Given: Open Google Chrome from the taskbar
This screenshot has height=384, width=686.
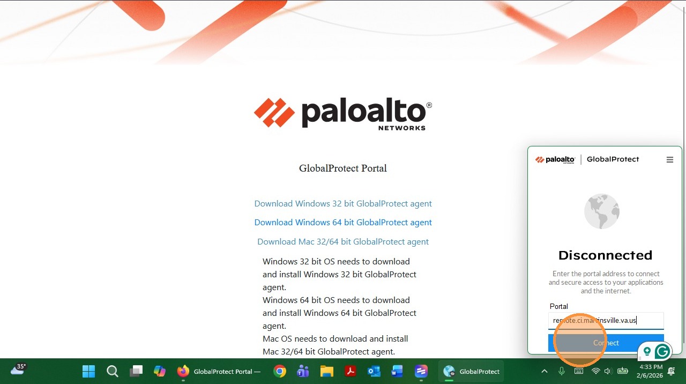Looking at the screenshot, I should [x=279, y=371].
